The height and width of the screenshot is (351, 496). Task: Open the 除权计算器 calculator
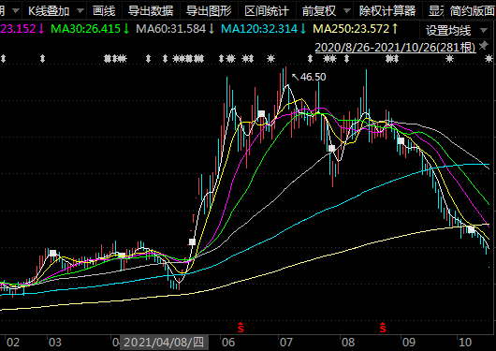(387, 11)
